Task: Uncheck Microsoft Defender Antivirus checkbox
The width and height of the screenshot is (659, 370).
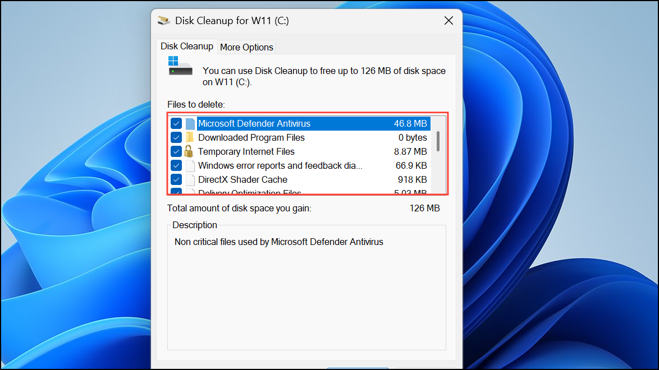Action: [x=176, y=123]
